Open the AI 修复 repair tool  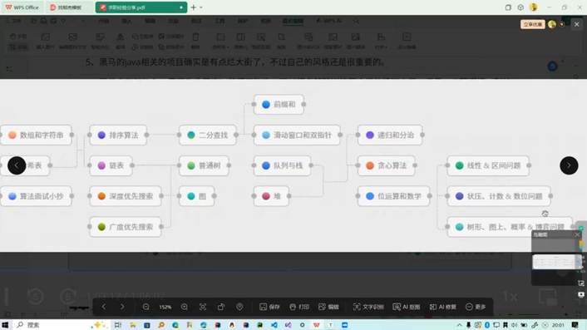442,307
